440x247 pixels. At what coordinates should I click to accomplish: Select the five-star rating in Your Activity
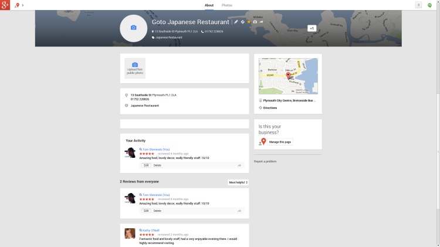tap(147, 154)
